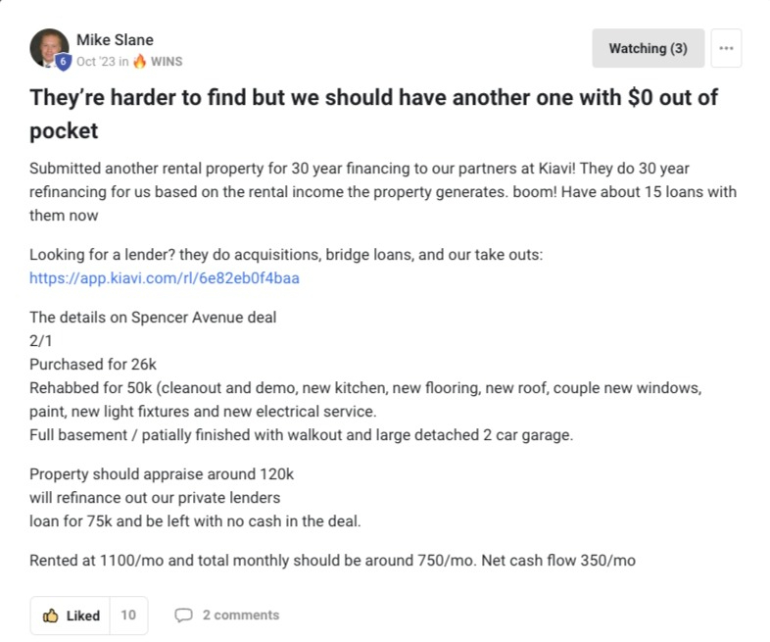Click the level 6 shield badge

tap(63, 62)
